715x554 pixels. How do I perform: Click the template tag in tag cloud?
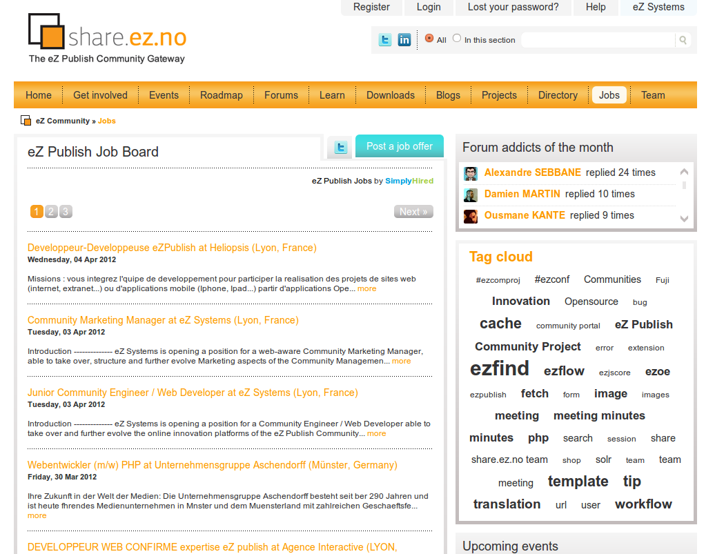click(x=578, y=482)
